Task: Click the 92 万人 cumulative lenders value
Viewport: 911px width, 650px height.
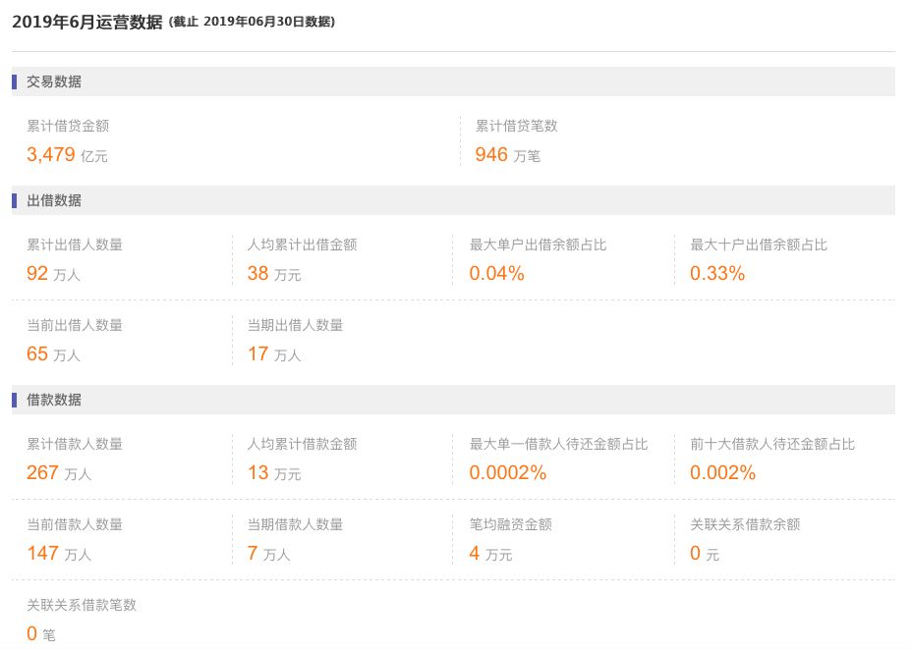Action: [x=53, y=274]
